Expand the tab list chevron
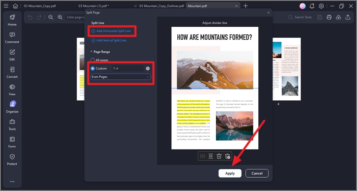Viewport: 357px width, 191px height. click(x=135, y=6)
